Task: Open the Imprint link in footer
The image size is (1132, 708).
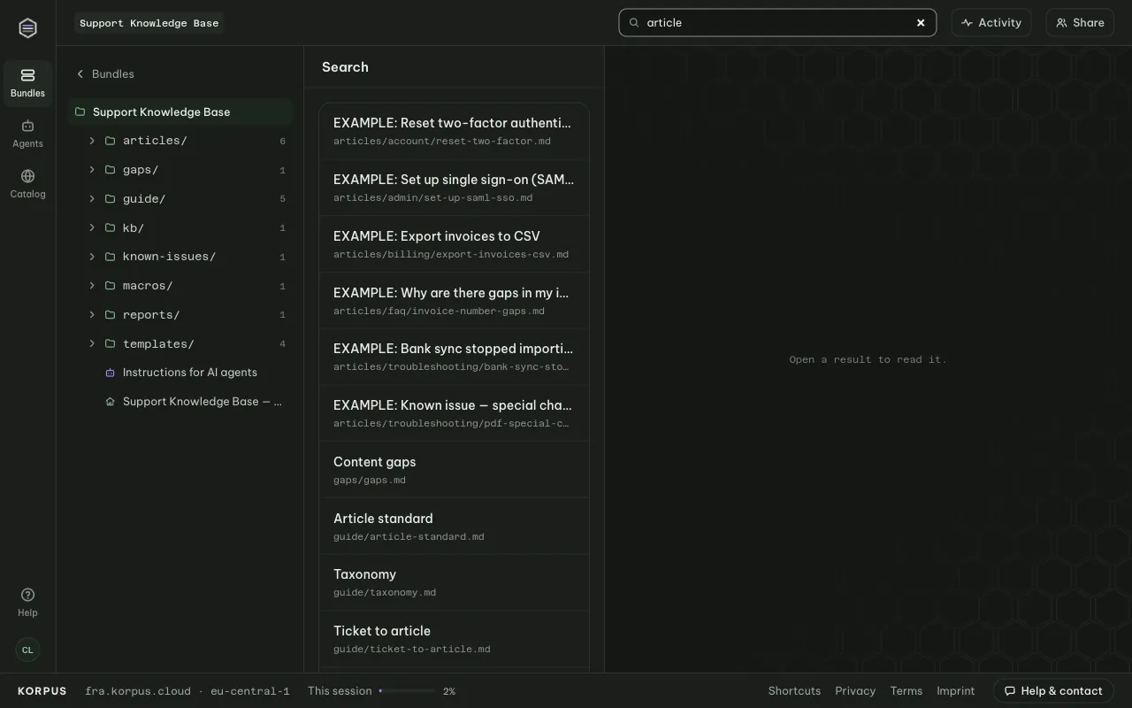Action: click(x=956, y=691)
